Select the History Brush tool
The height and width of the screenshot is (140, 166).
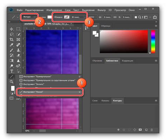pos(12,55)
